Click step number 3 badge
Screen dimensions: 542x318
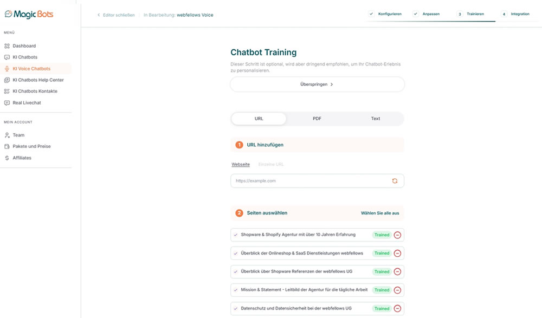[460, 14]
